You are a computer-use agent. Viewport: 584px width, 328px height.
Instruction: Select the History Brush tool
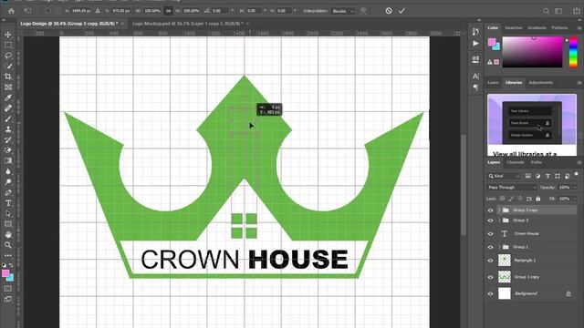tap(8, 139)
